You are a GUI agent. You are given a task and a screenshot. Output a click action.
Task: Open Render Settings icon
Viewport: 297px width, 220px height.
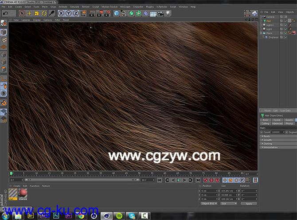[x=107, y=13]
